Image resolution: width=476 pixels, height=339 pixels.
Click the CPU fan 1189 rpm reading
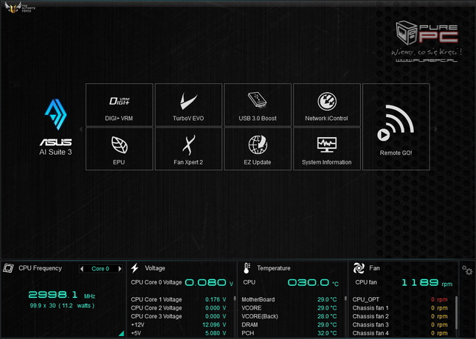click(x=427, y=282)
